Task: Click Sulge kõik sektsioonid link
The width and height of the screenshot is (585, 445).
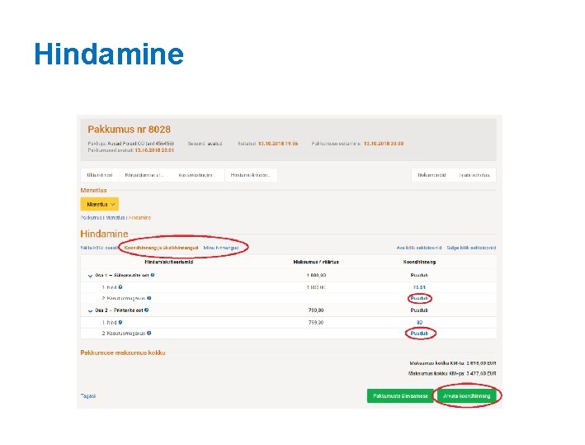Action: (471, 248)
